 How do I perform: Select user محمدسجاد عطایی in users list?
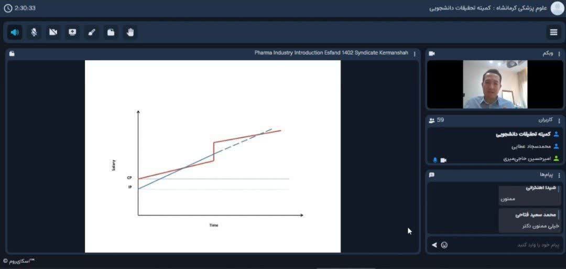point(530,146)
